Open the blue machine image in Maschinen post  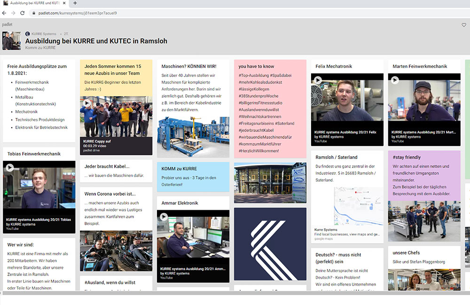[x=193, y=137]
